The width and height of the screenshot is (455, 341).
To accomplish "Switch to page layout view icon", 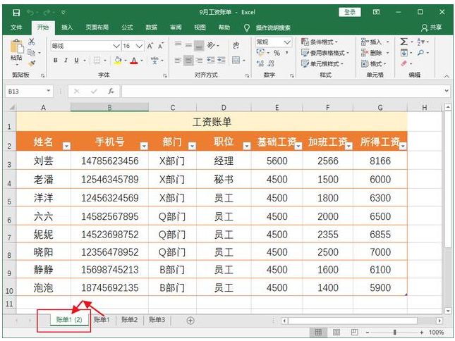I will pyautogui.click(x=336, y=332).
